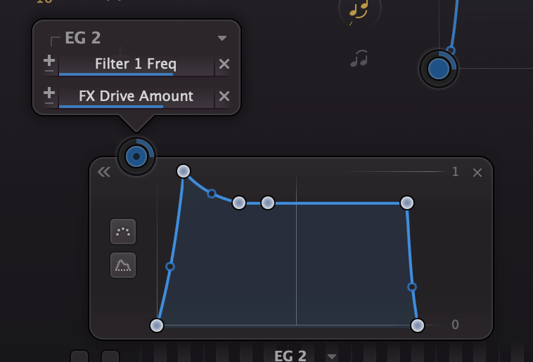Select the envelope release end node
533x362 pixels.
click(418, 326)
